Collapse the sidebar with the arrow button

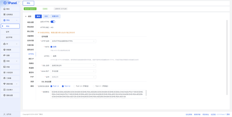pyautogui.click(x=20, y=3)
